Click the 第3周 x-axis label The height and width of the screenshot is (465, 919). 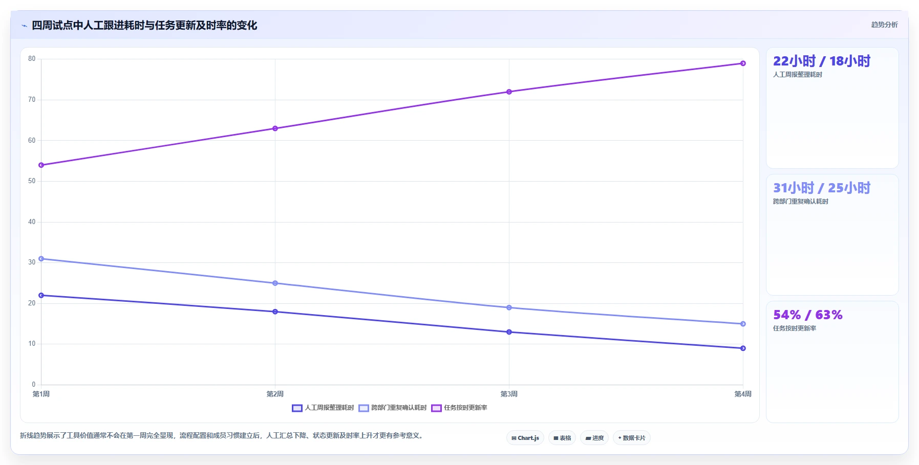click(509, 394)
